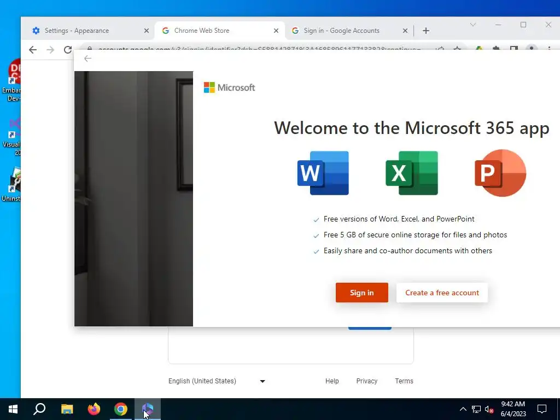Click the Microsoft logo
The height and width of the screenshot is (420, 560).
(229, 87)
